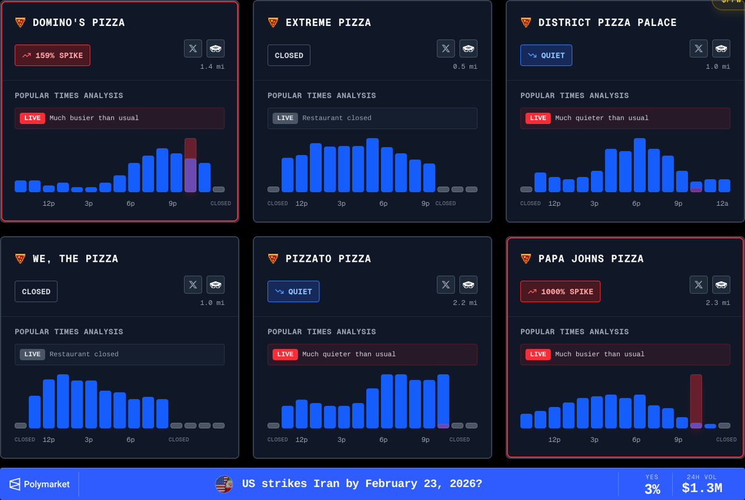Viewport: 745px width, 500px height.
Task: Open the X profile for Domino's Pizza
Action: pyautogui.click(x=192, y=48)
